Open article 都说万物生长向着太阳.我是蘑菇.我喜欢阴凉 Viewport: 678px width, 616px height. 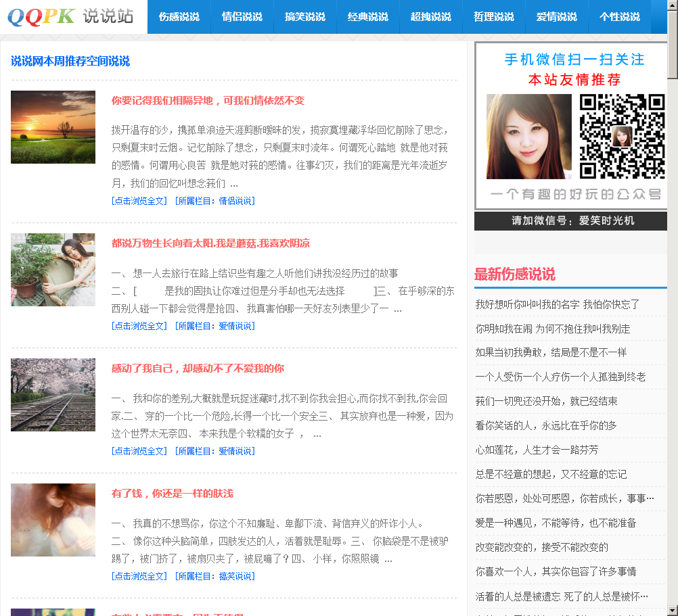(210, 243)
